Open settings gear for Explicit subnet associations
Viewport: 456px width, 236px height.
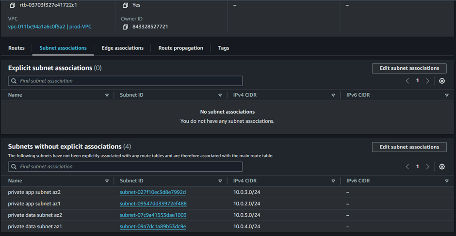442,81
